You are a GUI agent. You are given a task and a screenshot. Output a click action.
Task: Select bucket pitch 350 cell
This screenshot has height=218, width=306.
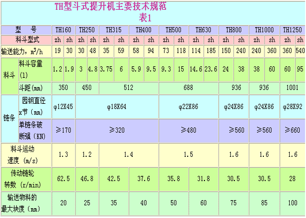point(64,88)
